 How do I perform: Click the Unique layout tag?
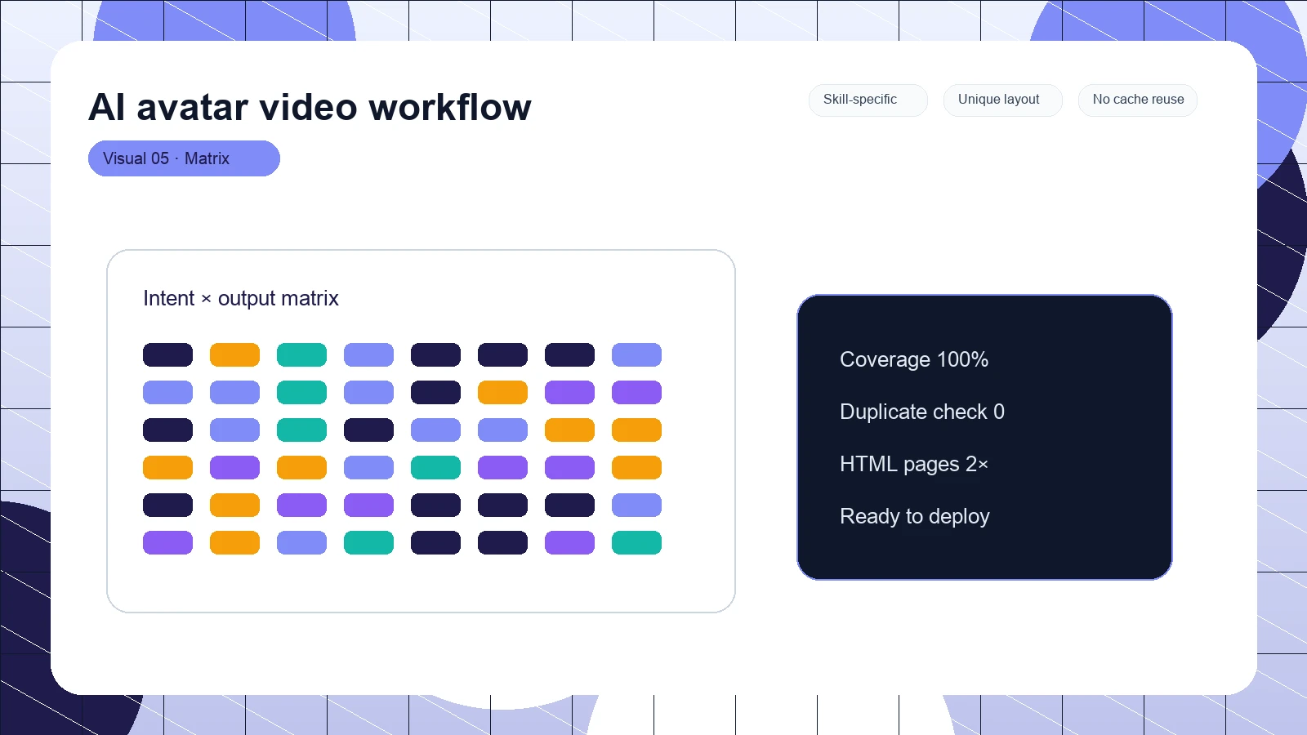(x=1002, y=100)
